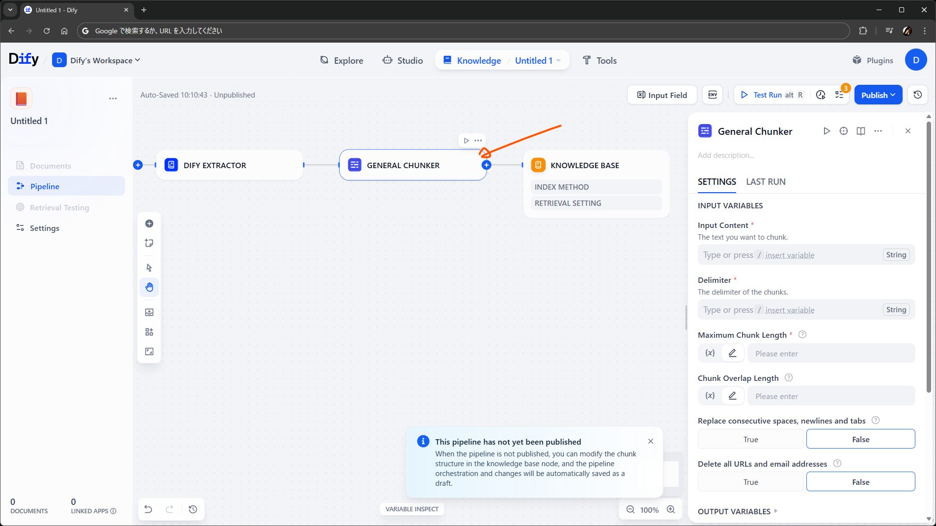Click the add node plus icon in canvas toolbar
936x526 pixels.
(x=149, y=224)
